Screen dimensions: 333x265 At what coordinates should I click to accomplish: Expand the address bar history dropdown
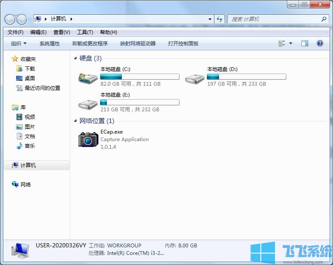[x=210, y=19]
